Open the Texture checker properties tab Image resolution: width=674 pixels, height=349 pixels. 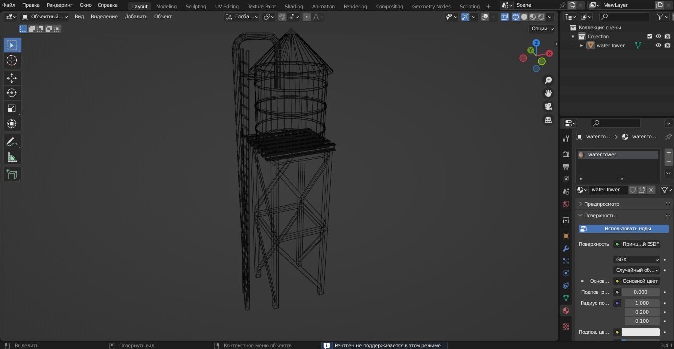(566, 326)
